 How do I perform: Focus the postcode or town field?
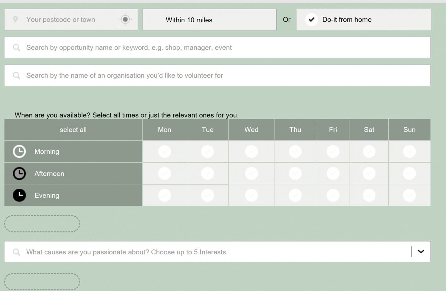tap(71, 20)
